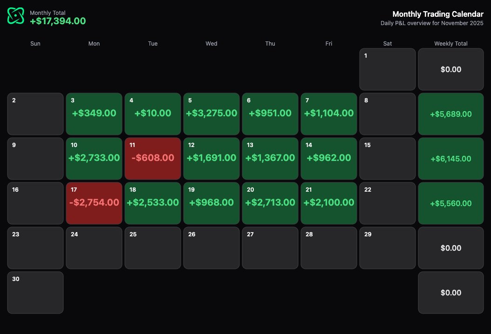Screen dimensions: 491x334
Task: Click the Monthly Trading Calendar title
Action: click(438, 14)
